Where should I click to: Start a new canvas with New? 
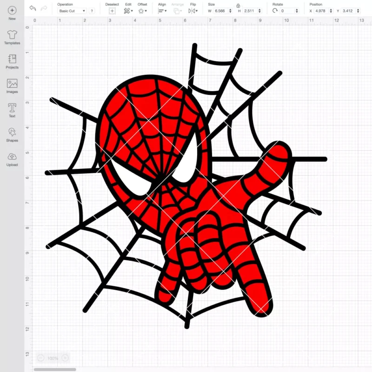tap(12, 13)
